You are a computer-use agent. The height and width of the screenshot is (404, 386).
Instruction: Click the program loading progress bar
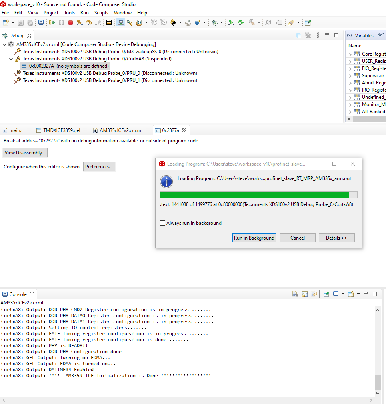click(x=258, y=194)
